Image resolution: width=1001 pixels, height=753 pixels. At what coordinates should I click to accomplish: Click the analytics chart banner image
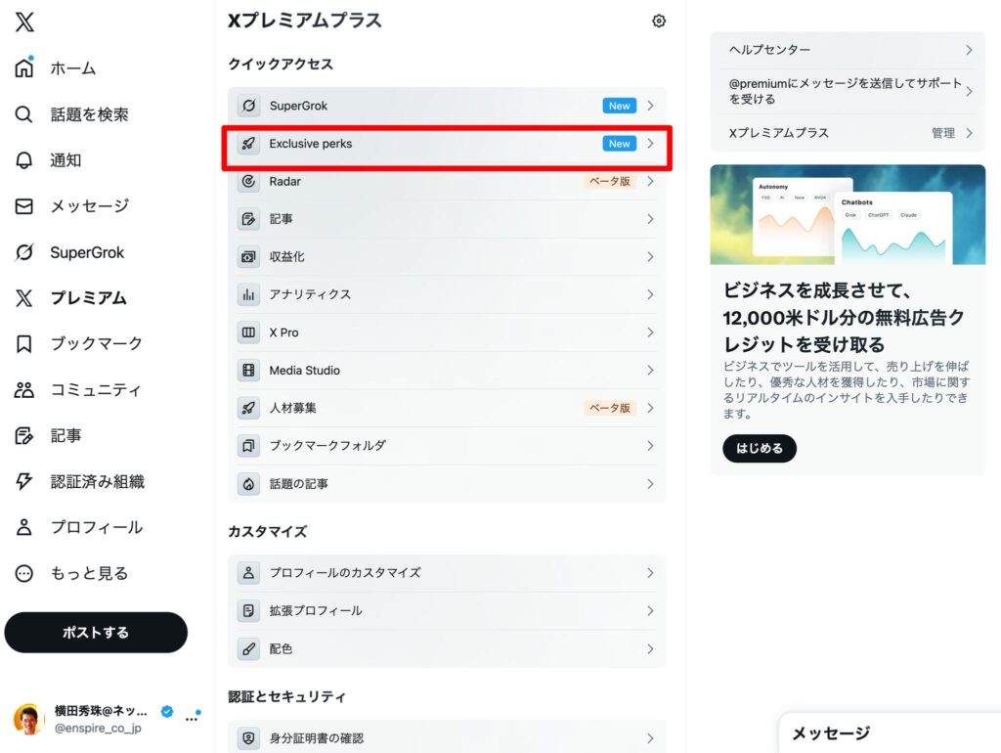(848, 214)
